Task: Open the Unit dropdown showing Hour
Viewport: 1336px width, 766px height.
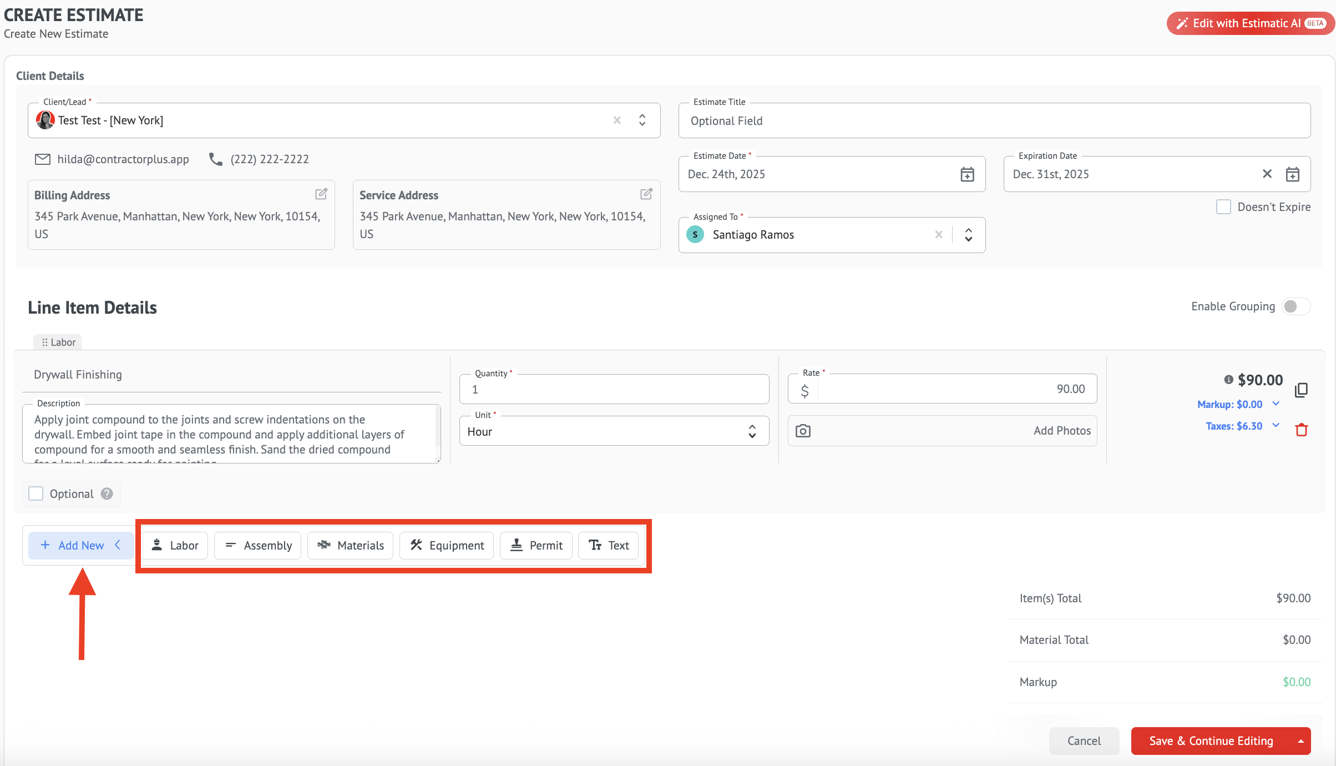Action: pos(614,431)
